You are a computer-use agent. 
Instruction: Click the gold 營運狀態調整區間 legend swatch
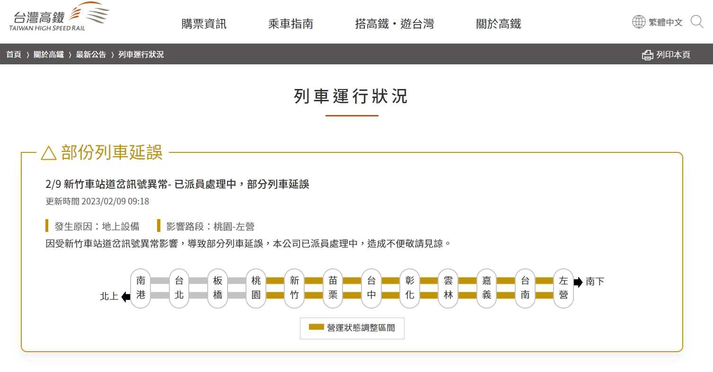317,327
